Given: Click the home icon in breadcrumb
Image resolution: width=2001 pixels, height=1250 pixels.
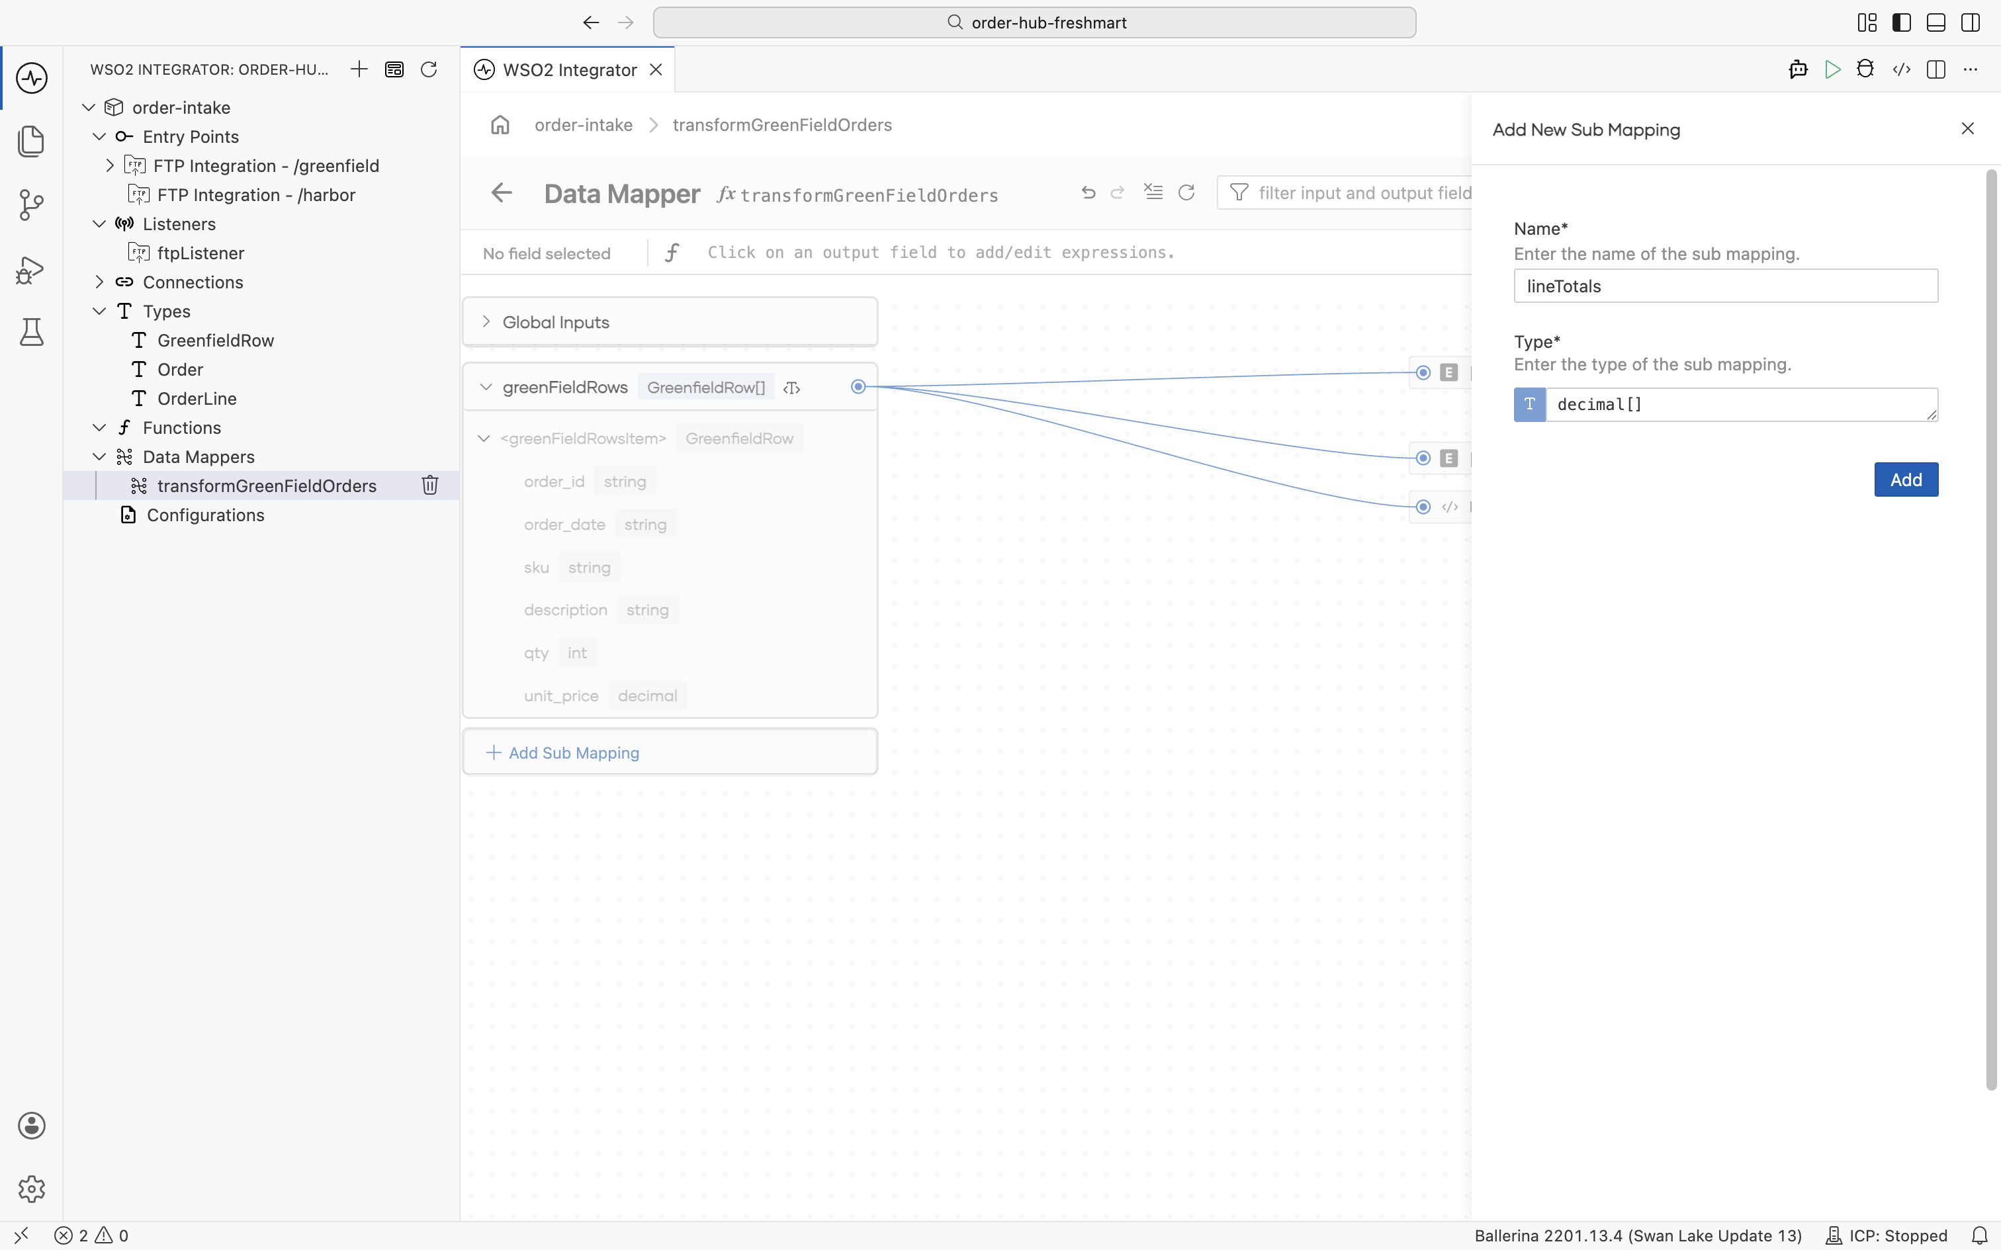Looking at the screenshot, I should 500,125.
